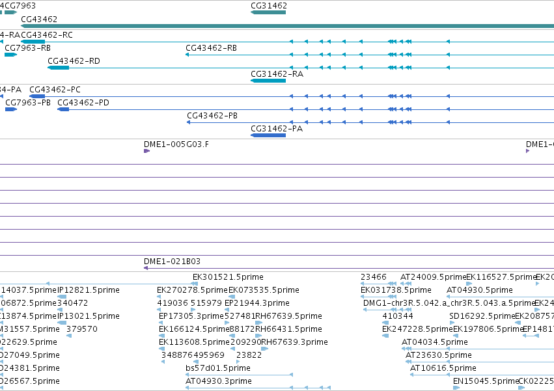Click the 340472 EST label
This screenshot has width=554, height=391.
(72, 303)
